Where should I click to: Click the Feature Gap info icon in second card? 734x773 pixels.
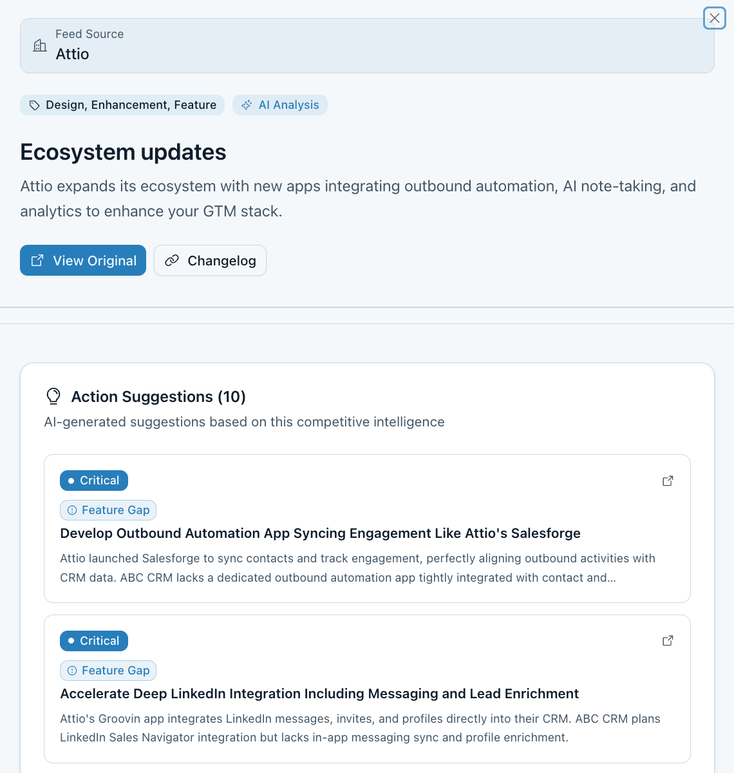(x=72, y=671)
